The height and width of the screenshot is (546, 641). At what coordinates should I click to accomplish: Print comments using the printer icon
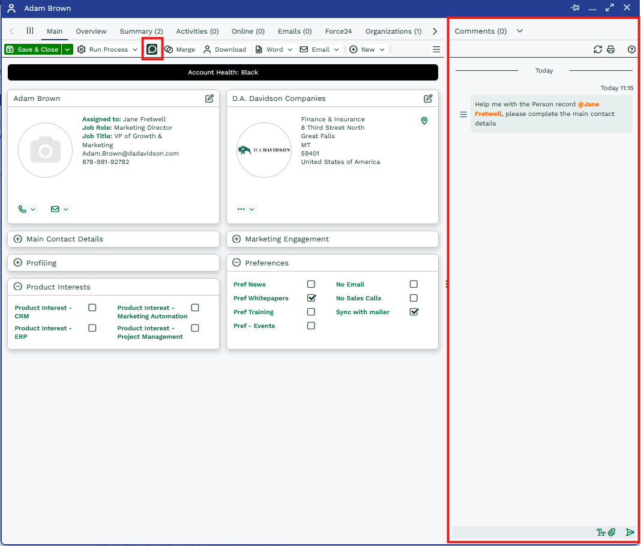tap(610, 50)
